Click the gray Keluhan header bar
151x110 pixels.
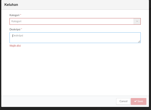pos(75,5)
